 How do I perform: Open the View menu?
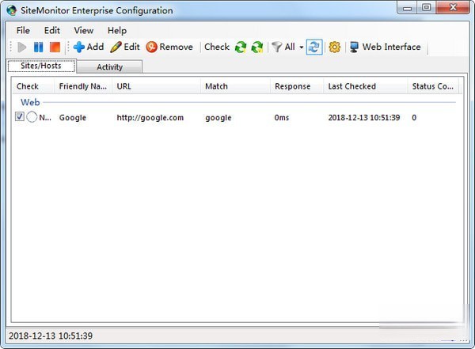(x=84, y=30)
